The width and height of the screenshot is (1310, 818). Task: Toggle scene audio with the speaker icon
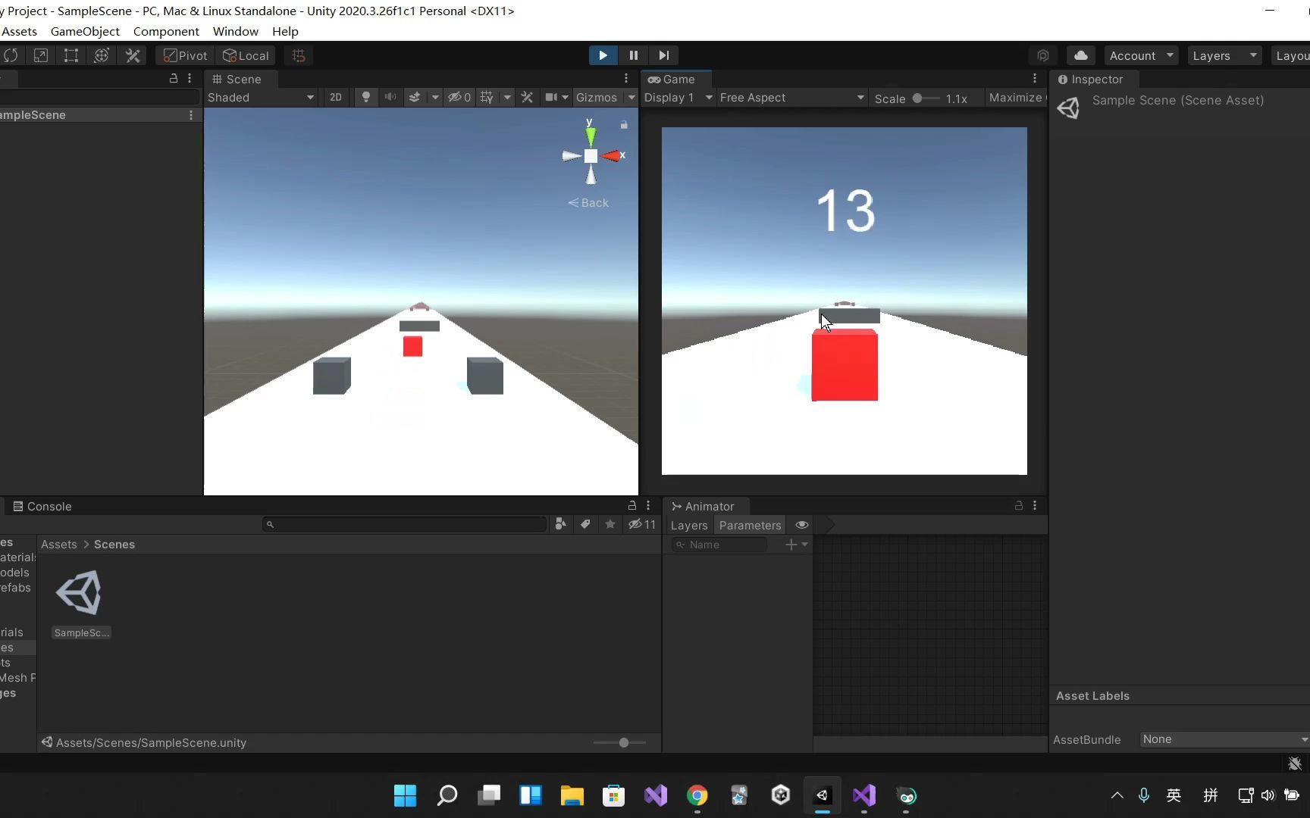coord(390,97)
